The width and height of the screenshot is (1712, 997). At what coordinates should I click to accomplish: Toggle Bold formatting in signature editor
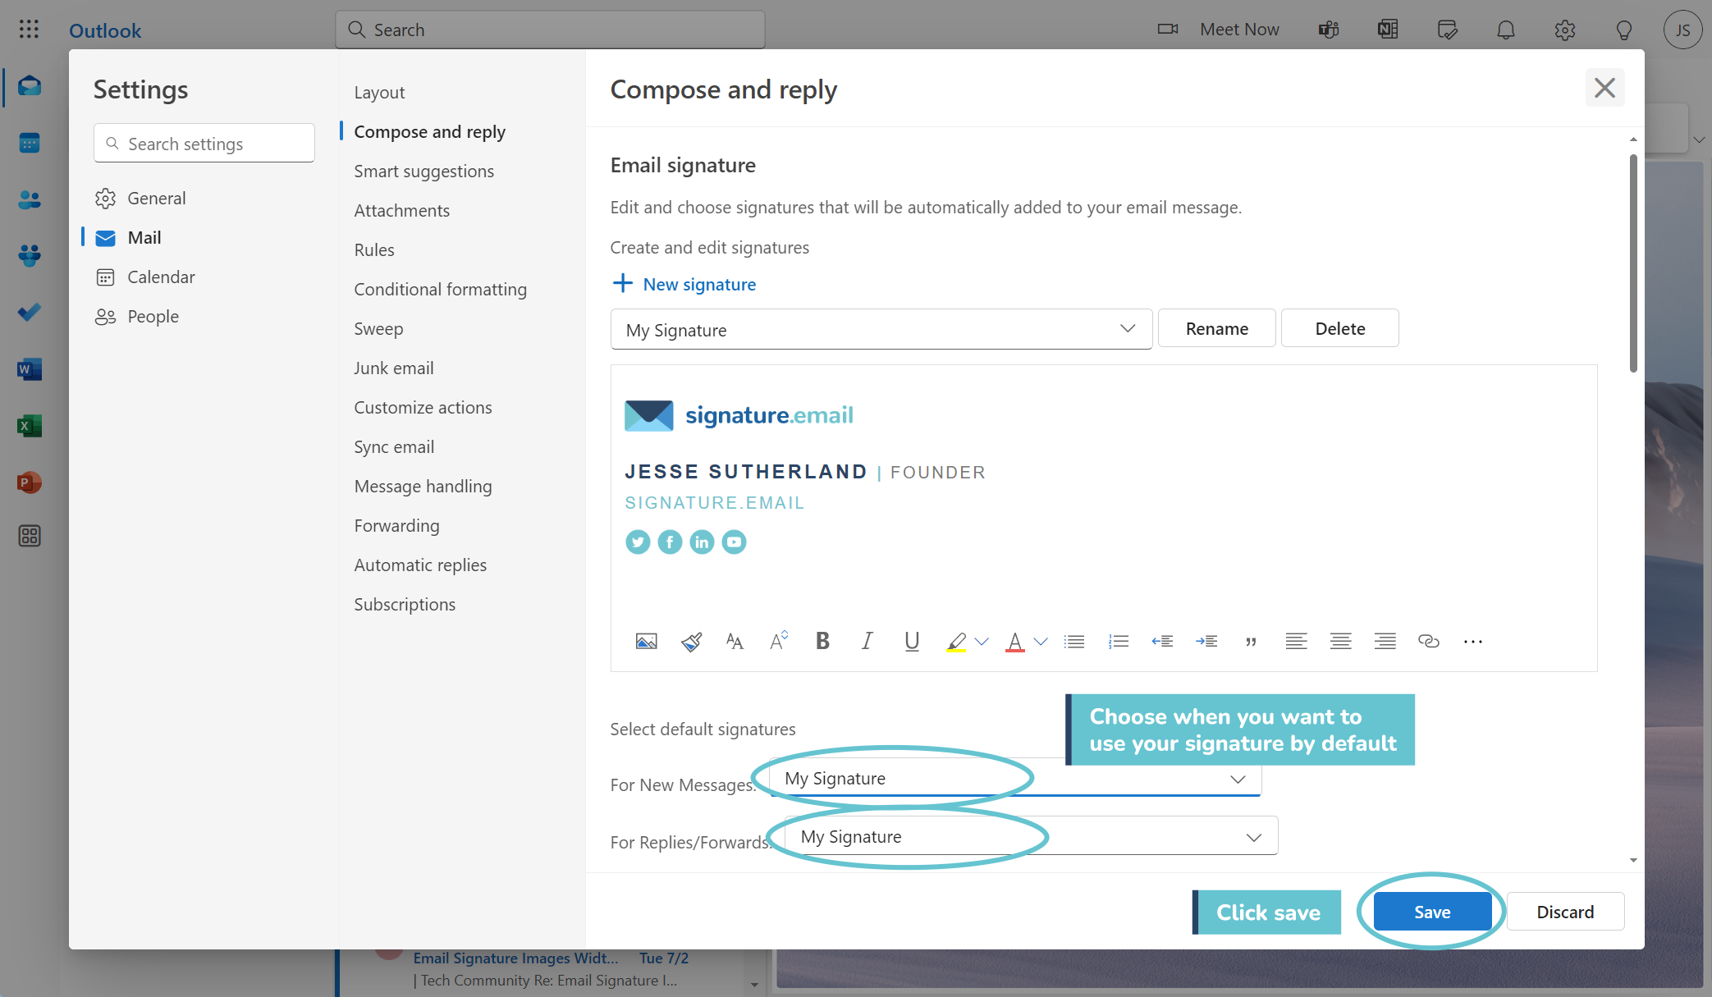click(x=822, y=642)
